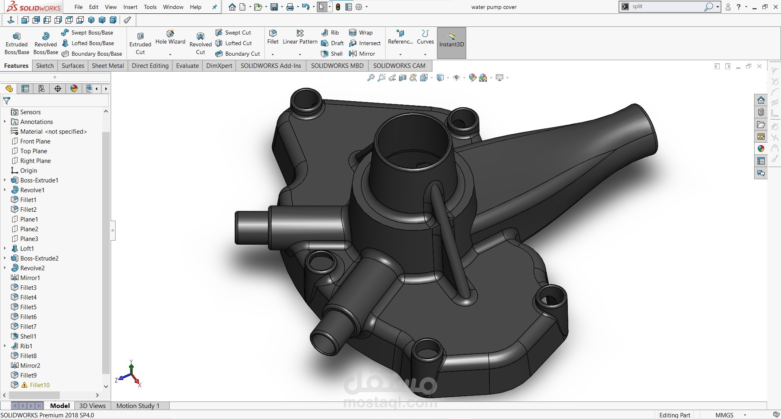
Task: Open the Hole Wizard tool
Action: point(170,39)
